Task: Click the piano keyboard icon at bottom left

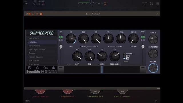Action: click(x=27, y=101)
